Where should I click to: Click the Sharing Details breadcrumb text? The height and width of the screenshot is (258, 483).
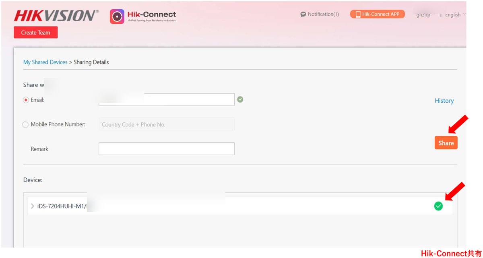[x=91, y=62]
